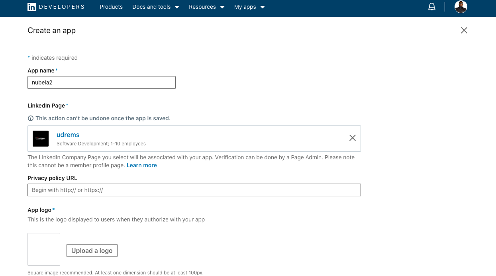Click the Upload a logo button
The height and width of the screenshot is (276, 496).
(92, 251)
